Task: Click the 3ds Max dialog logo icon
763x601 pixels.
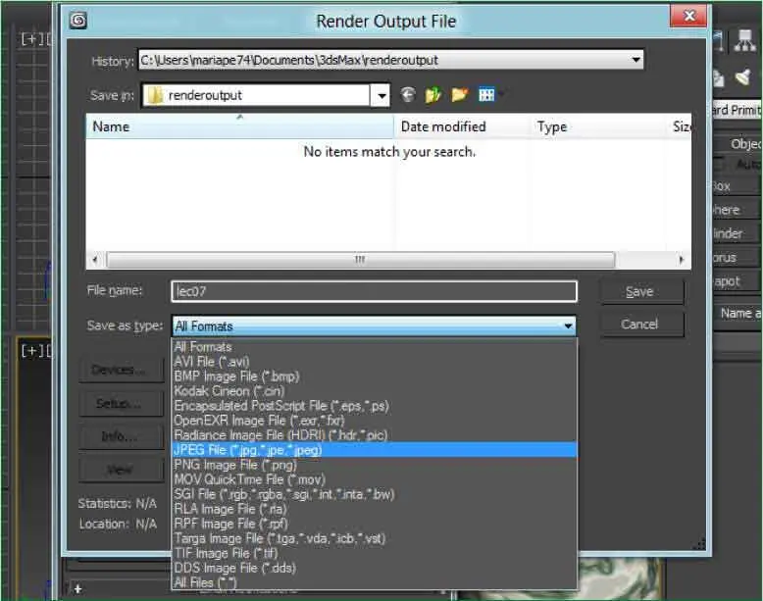Action: tap(78, 20)
